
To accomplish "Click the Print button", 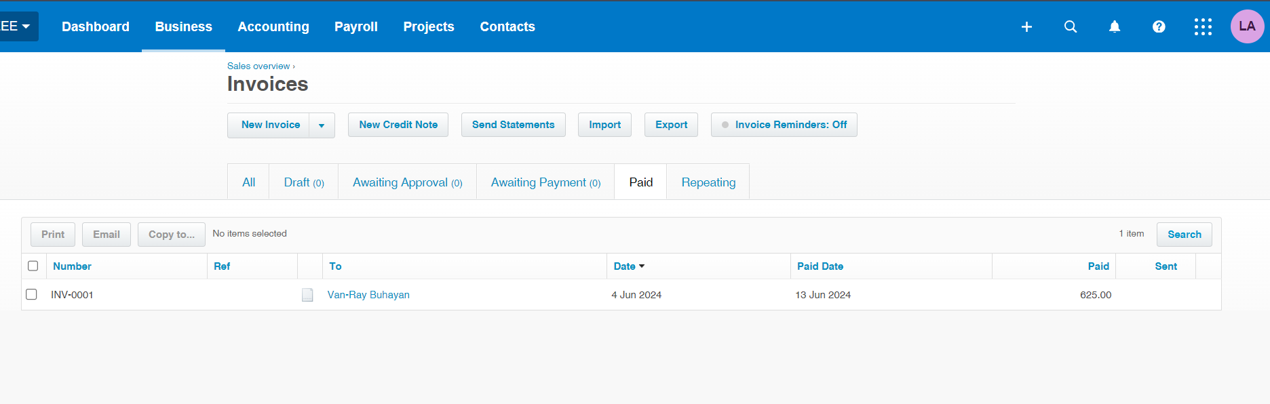I will tap(53, 235).
